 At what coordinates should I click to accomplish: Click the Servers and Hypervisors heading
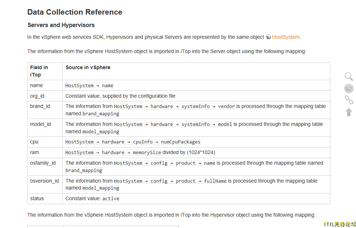coord(61,25)
